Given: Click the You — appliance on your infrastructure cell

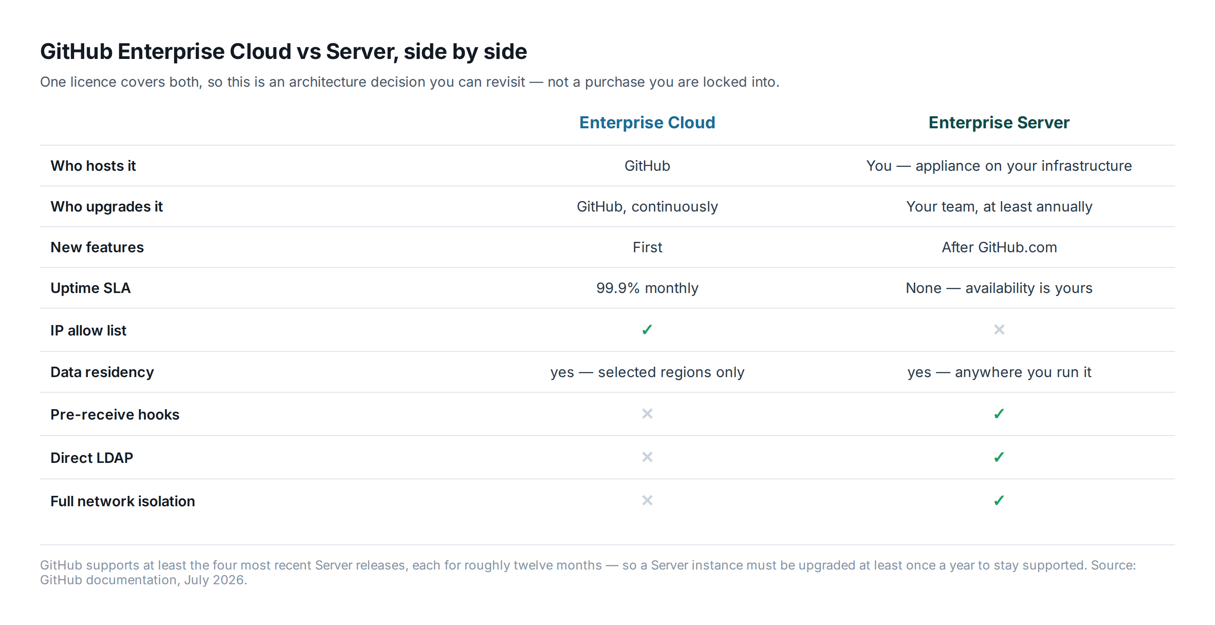Looking at the screenshot, I should 999,166.
